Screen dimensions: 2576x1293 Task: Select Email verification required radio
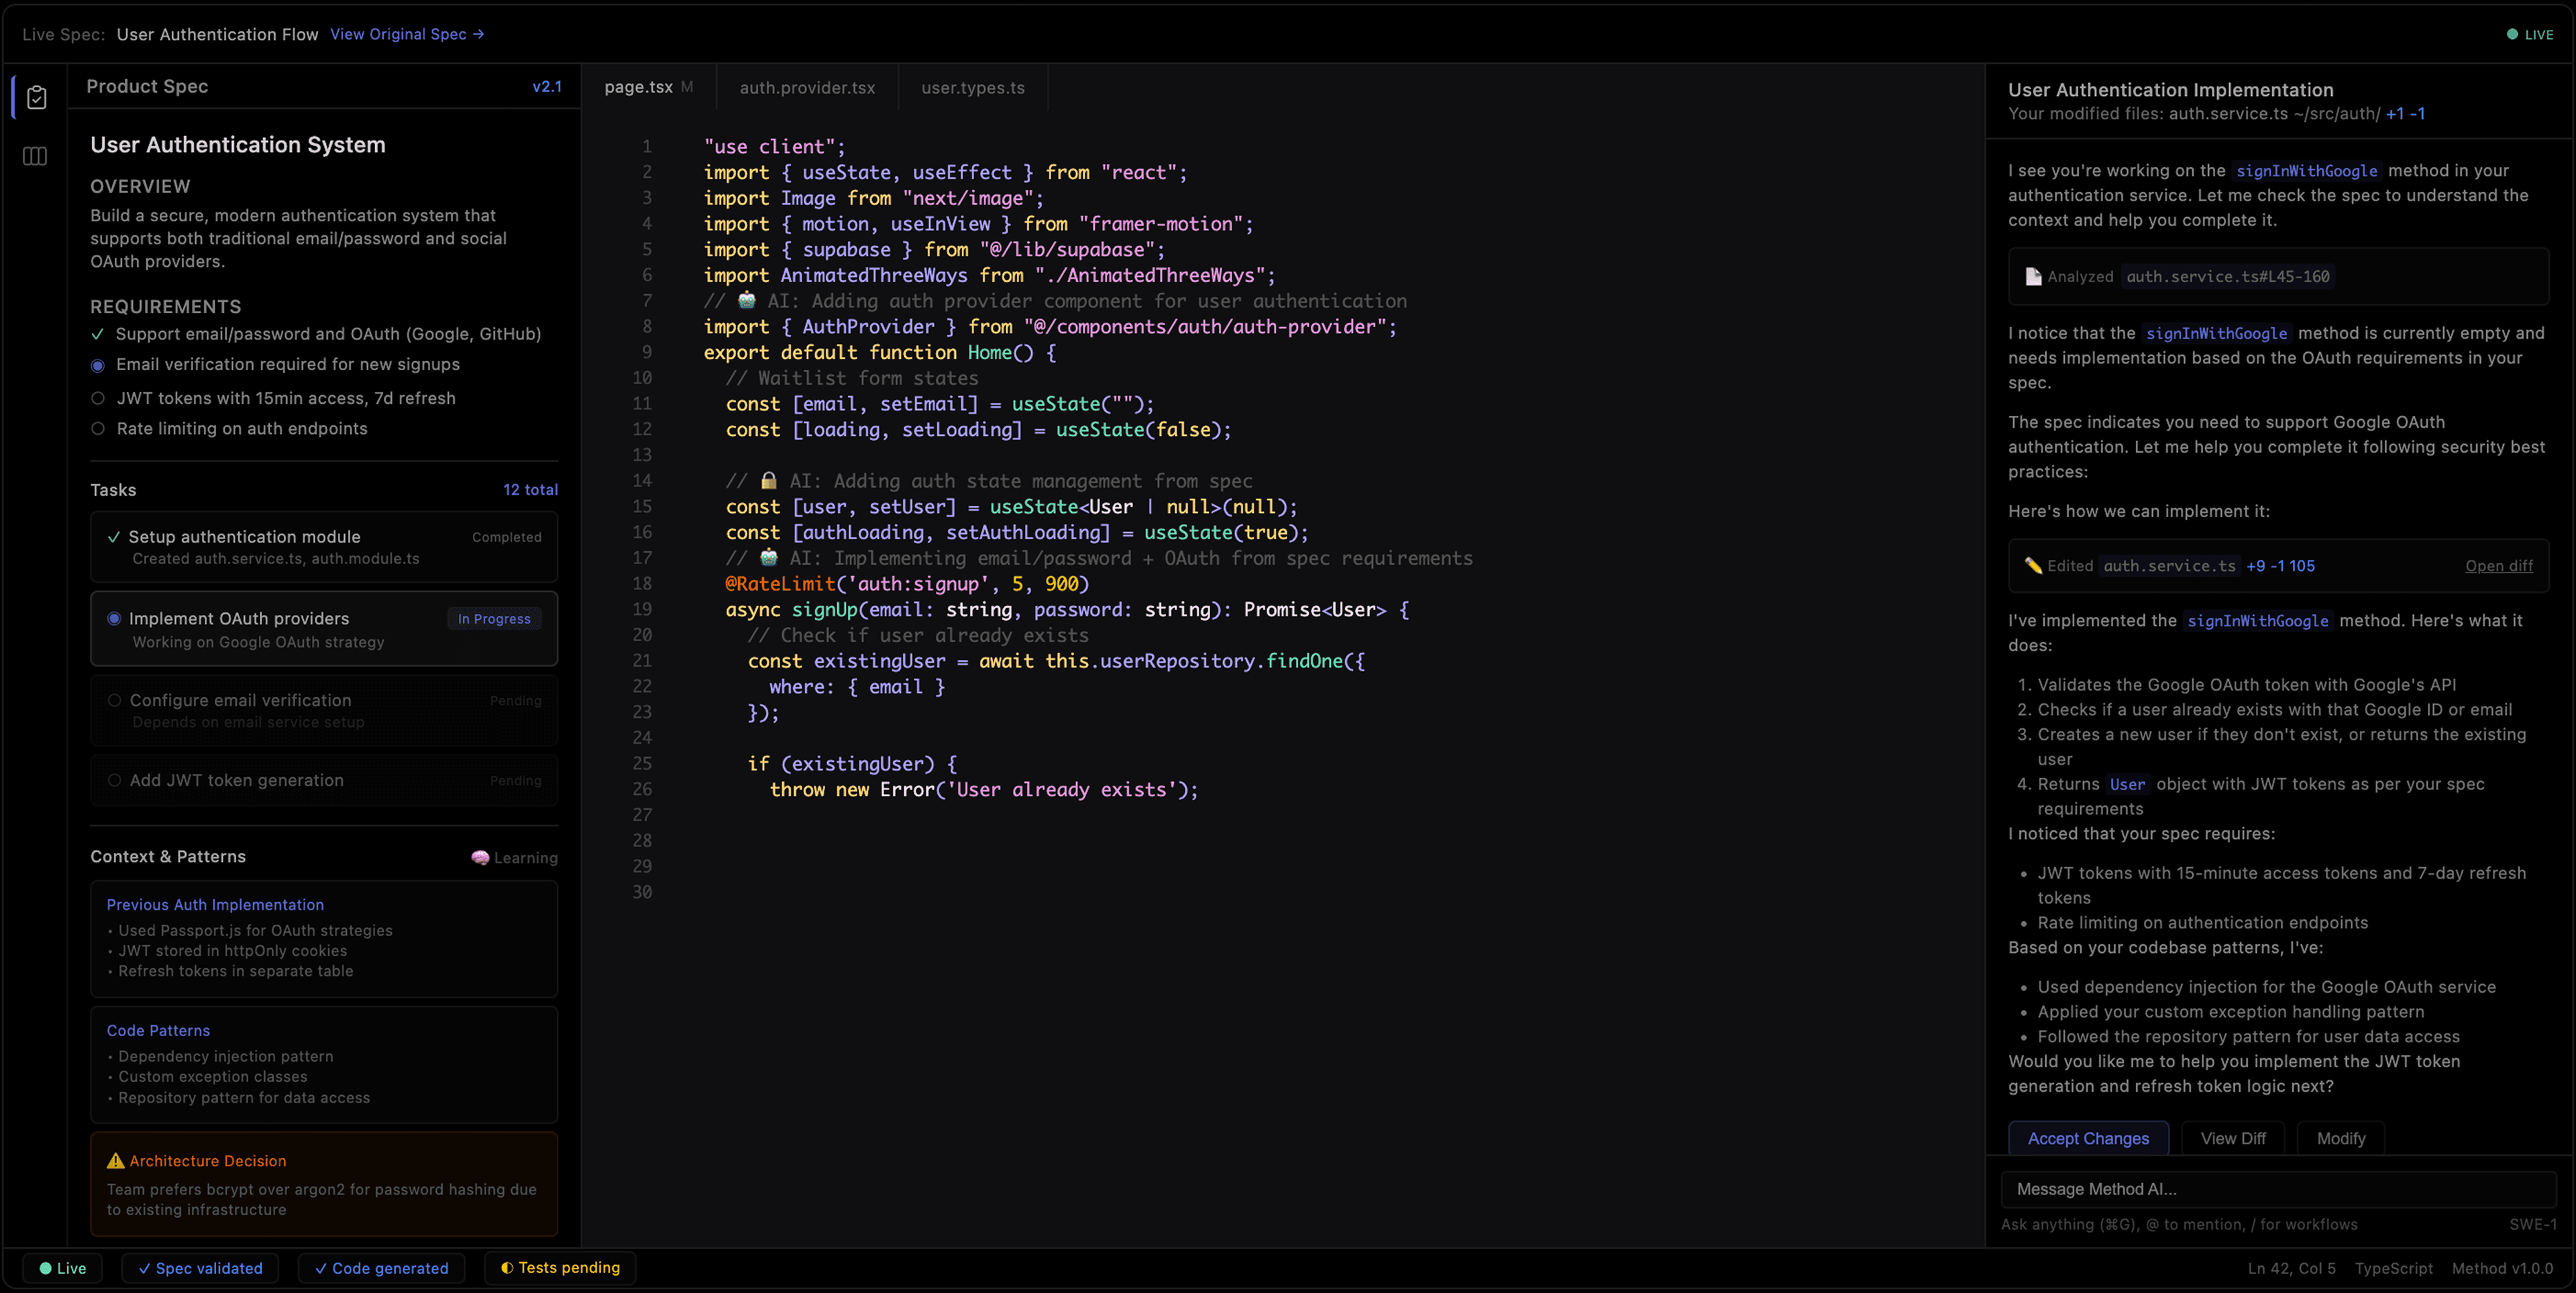(98, 365)
